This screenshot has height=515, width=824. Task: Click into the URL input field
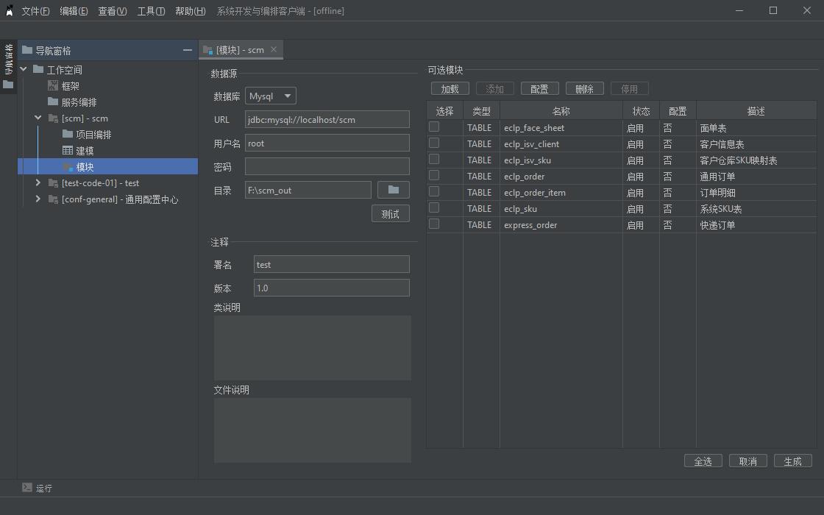tap(327, 119)
